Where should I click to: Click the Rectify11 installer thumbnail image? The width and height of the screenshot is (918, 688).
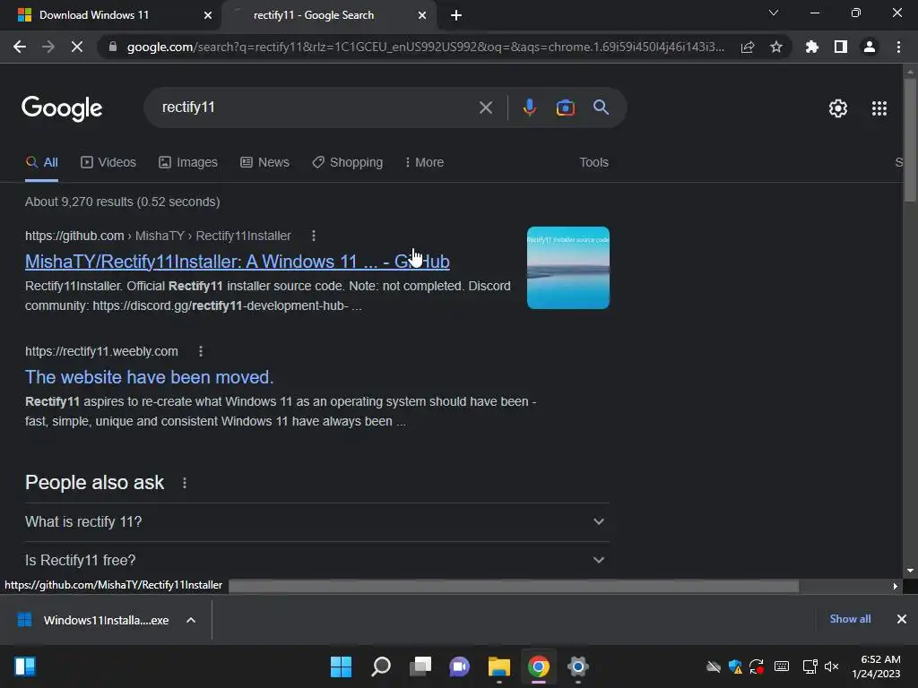click(567, 267)
